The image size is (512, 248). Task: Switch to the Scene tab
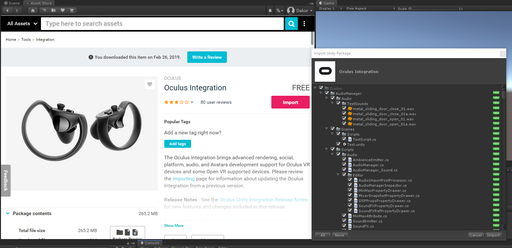coord(12,3)
